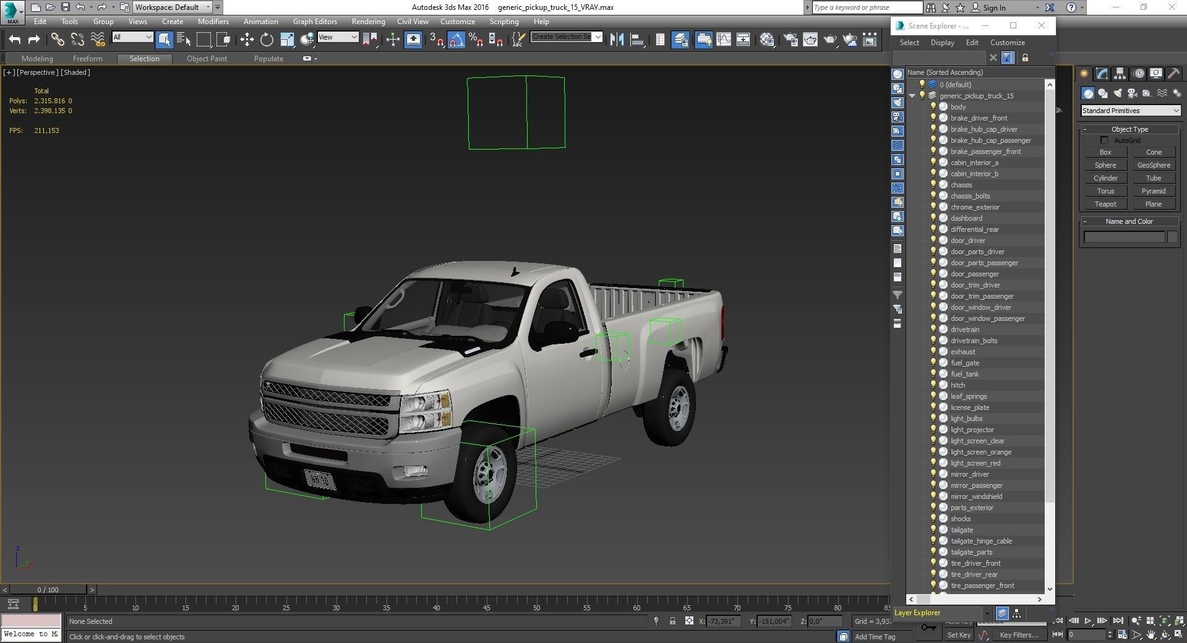Open the Rendering menu
Viewport: 1187px width, 643px height.
point(368,22)
